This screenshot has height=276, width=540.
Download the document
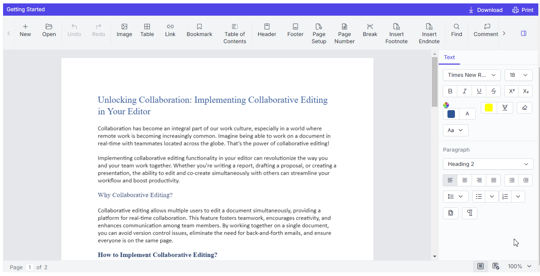point(486,10)
